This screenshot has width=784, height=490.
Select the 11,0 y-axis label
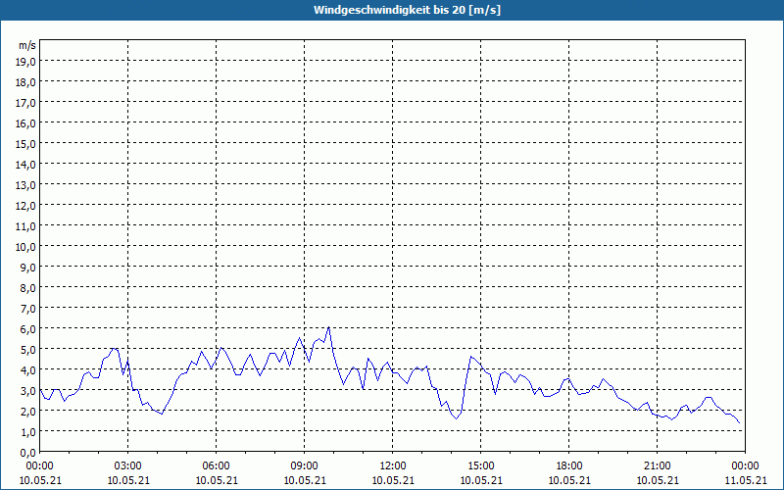pyautogui.click(x=26, y=226)
